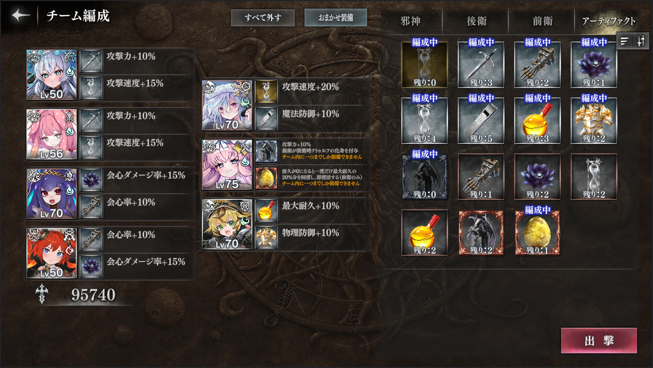Go back using the arrow icon
653x368 pixels.
tap(21, 15)
